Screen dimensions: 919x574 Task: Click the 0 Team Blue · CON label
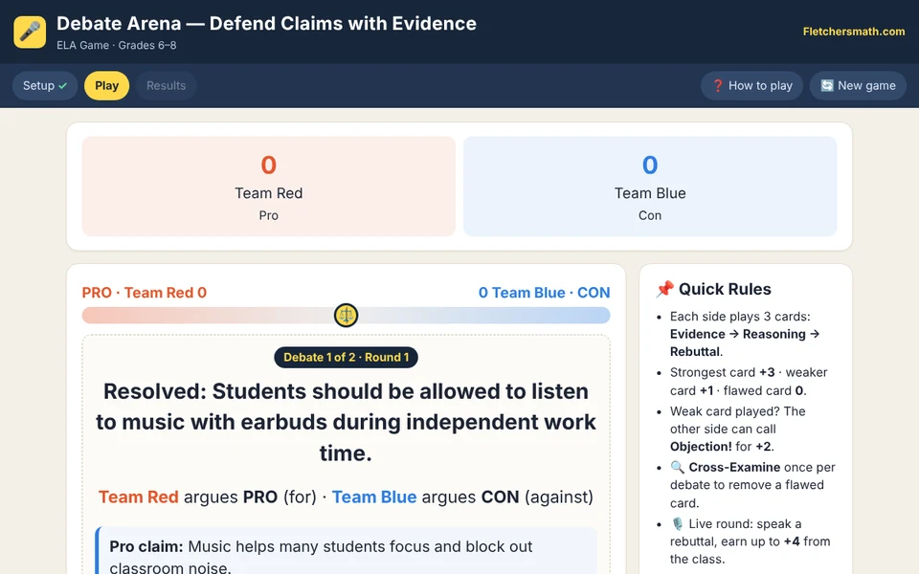[544, 293]
